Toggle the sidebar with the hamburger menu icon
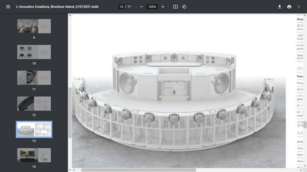The width and height of the screenshot is (307, 172). [8, 7]
